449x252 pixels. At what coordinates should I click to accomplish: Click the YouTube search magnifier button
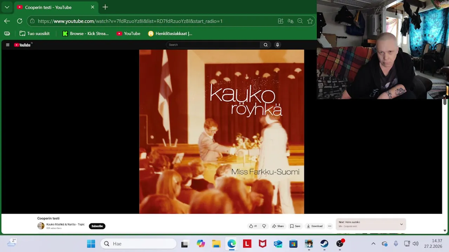coord(266,45)
